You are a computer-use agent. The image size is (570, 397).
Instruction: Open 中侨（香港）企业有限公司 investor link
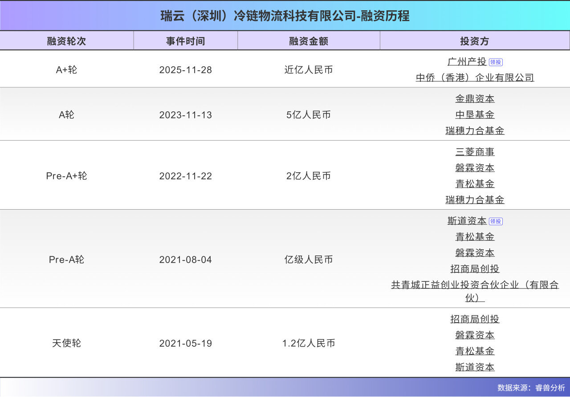tap(475, 78)
